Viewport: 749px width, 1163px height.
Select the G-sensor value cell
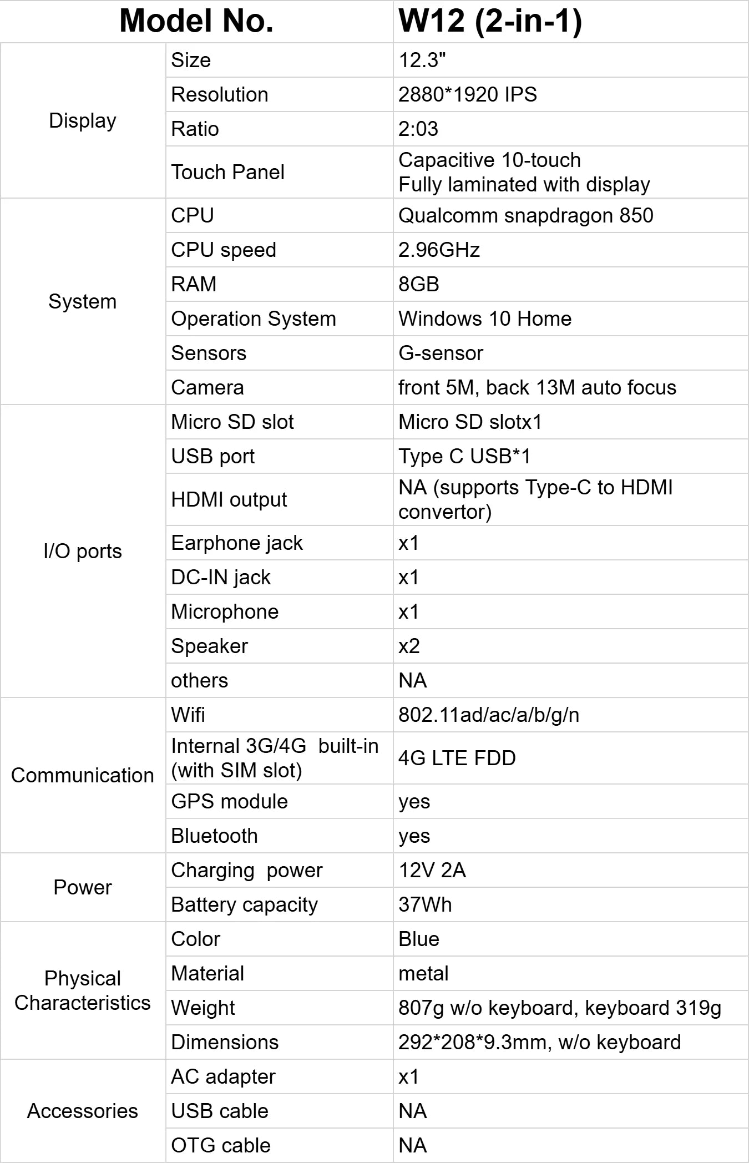click(x=441, y=353)
